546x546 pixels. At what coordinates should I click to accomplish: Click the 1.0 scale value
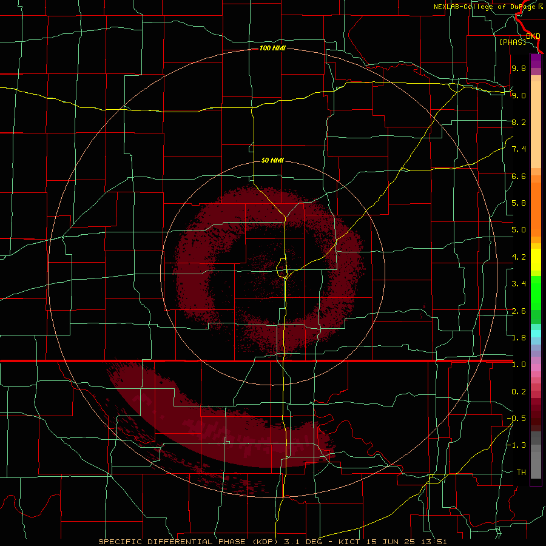[519, 365]
